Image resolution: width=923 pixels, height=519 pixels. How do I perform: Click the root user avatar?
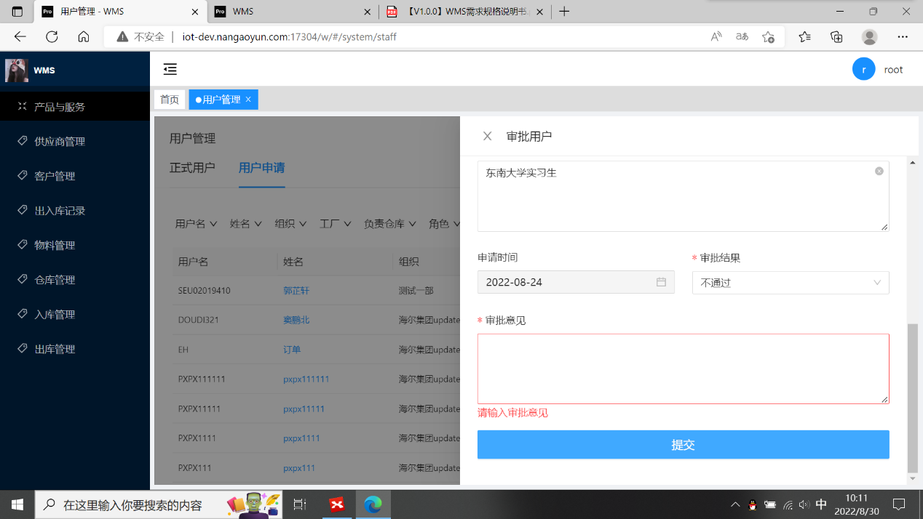[x=863, y=69]
